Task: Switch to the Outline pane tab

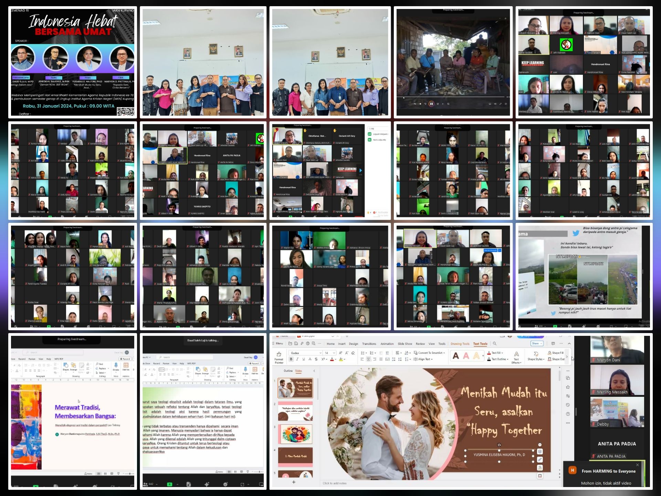Action: [x=288, y=371]
